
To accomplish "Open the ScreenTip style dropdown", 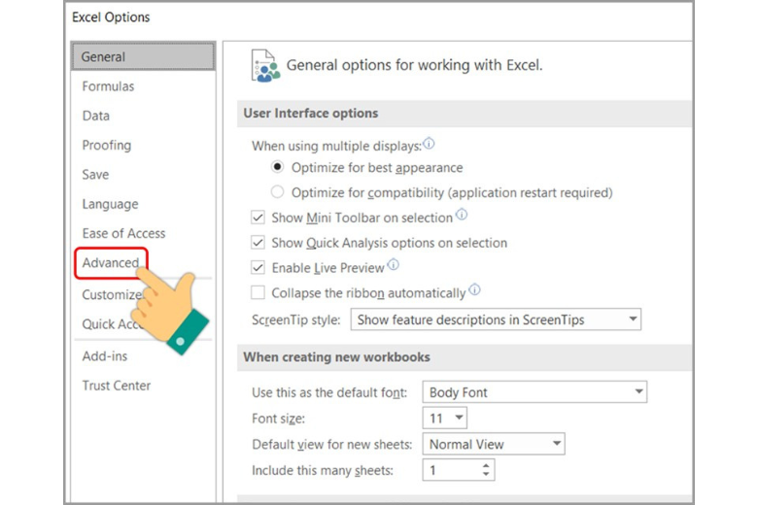I will 496,320.
